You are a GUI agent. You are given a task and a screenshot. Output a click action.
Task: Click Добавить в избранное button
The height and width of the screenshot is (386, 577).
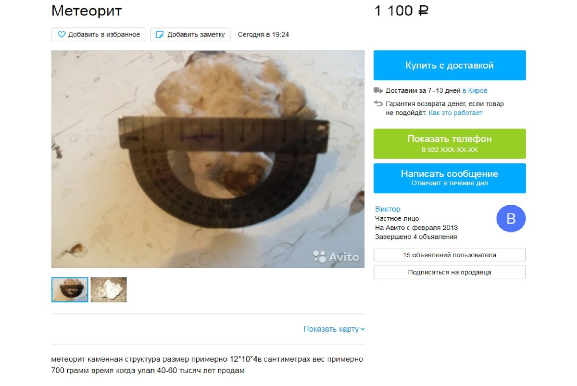pos(99,35)
